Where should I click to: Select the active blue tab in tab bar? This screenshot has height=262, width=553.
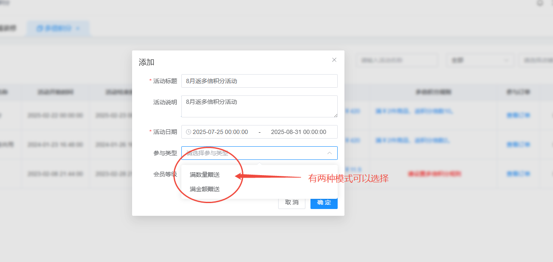coord(54,28)
